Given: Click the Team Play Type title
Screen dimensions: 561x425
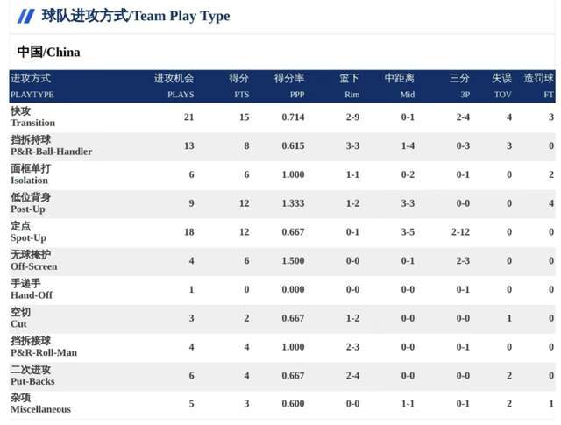Looking at the screenshot, I should (x=136, y=16).
